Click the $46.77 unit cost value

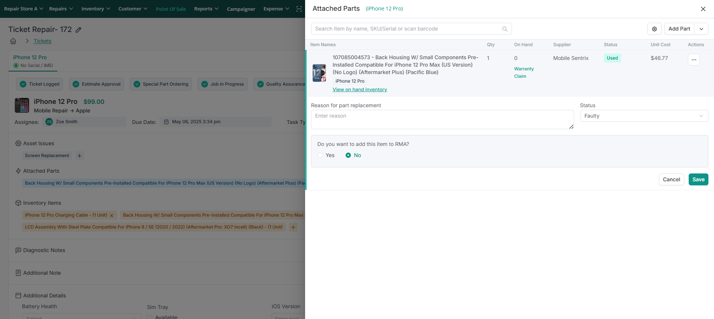point(659,58)
